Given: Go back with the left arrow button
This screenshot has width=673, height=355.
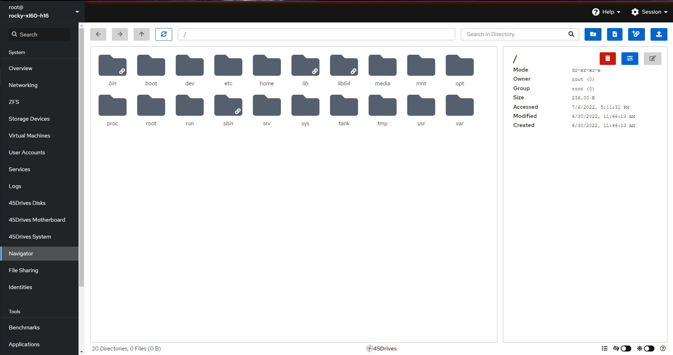Looking at the screenshot, I should 98,34.
